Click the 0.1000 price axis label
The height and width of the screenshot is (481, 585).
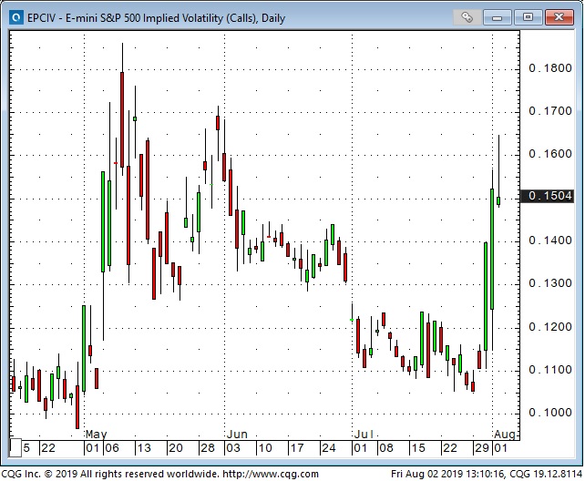point(550,413)
